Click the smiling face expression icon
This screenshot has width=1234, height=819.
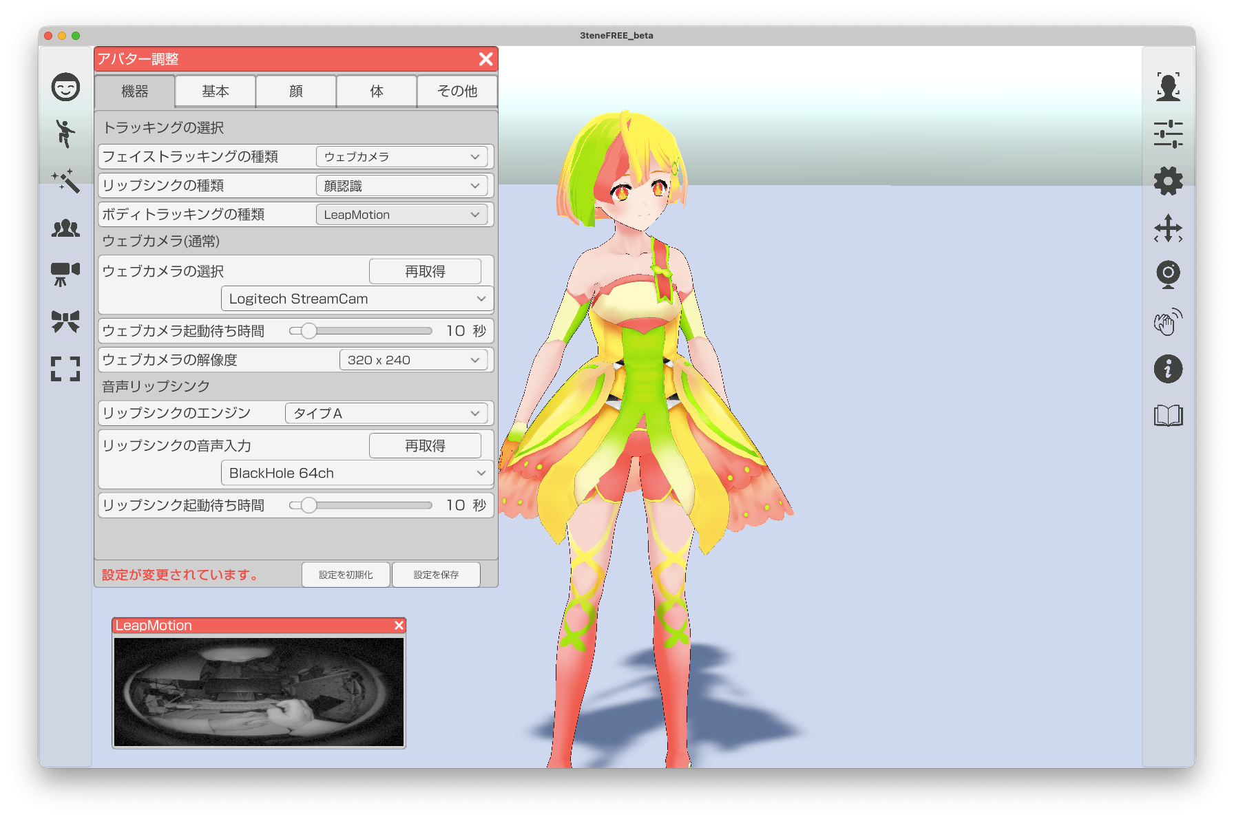click(65, 87)
